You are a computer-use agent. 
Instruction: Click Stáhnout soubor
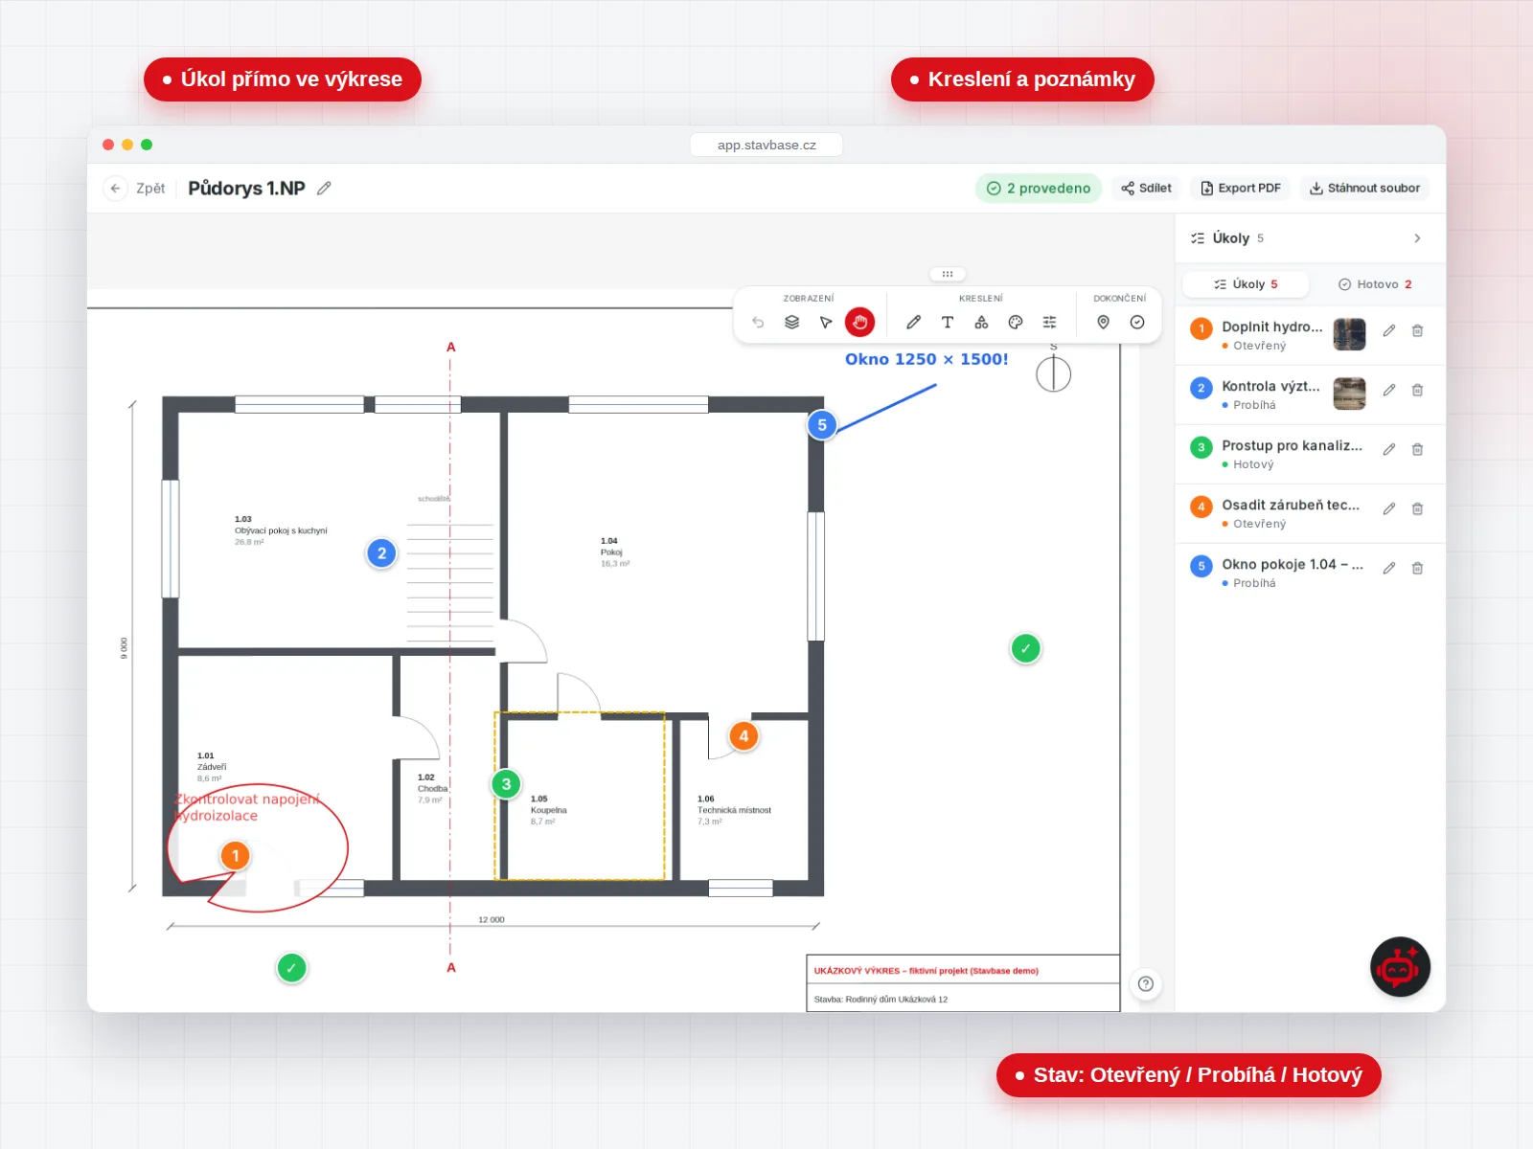pos(1364,189)
